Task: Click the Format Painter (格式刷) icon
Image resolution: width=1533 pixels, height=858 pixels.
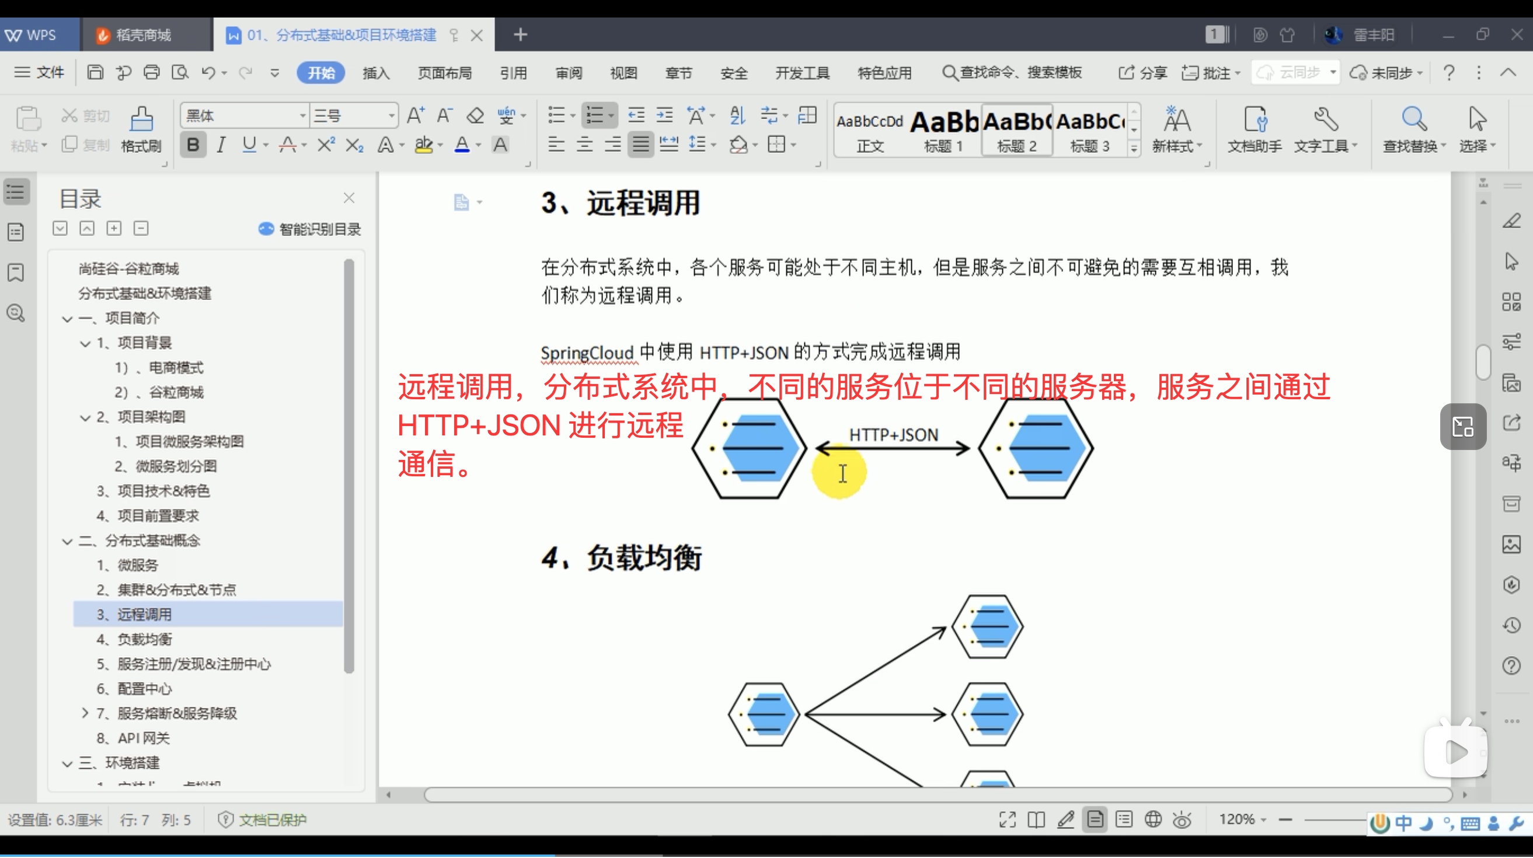Action: click(141, 120)
